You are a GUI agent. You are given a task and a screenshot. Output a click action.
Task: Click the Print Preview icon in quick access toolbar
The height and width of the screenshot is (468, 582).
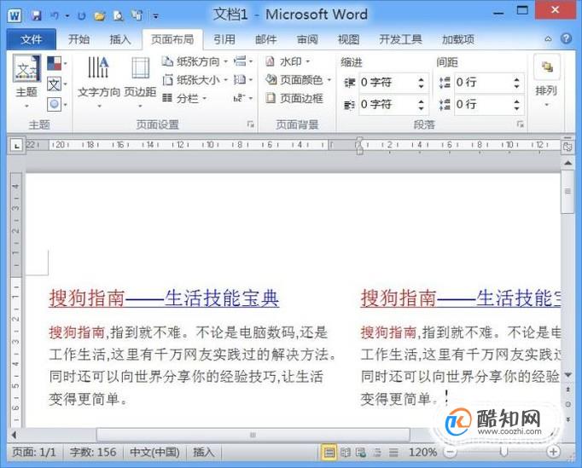118,15
